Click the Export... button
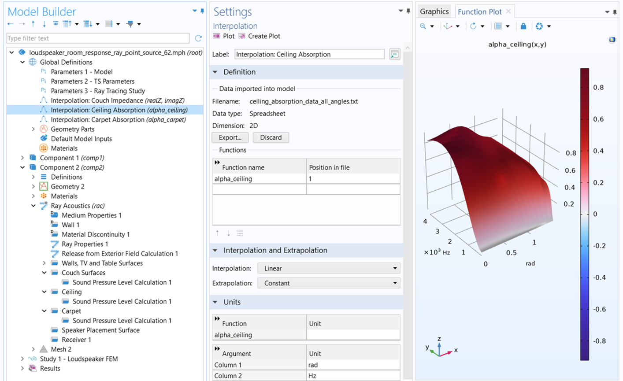Viewport: 623px width, 381px height. pos(230,137)
